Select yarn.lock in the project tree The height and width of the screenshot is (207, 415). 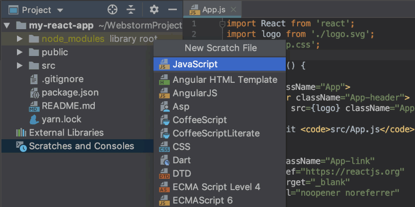click(x=61, y=119)
